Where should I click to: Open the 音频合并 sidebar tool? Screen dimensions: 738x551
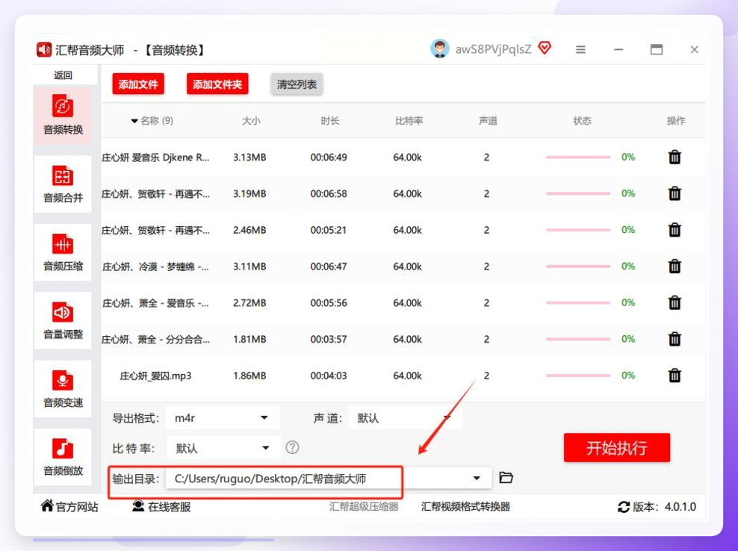[x=63, y=184]
